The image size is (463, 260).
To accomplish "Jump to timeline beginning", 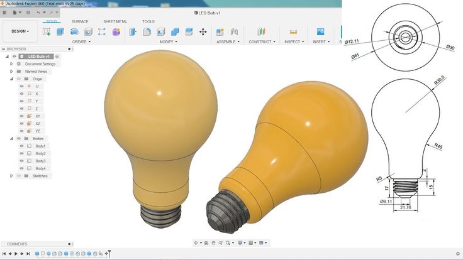I will pos(4,254).
